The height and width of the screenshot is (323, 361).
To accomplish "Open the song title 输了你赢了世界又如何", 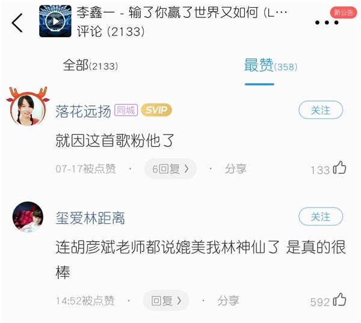I will pos(193,13).
